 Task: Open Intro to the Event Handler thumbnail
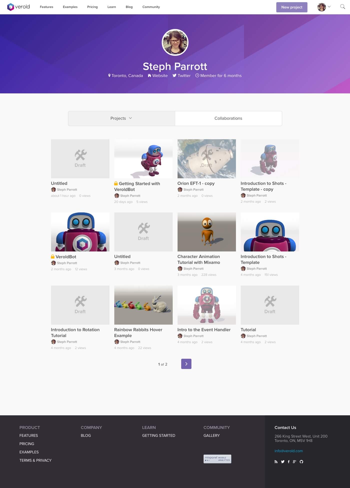coord(207,305)
